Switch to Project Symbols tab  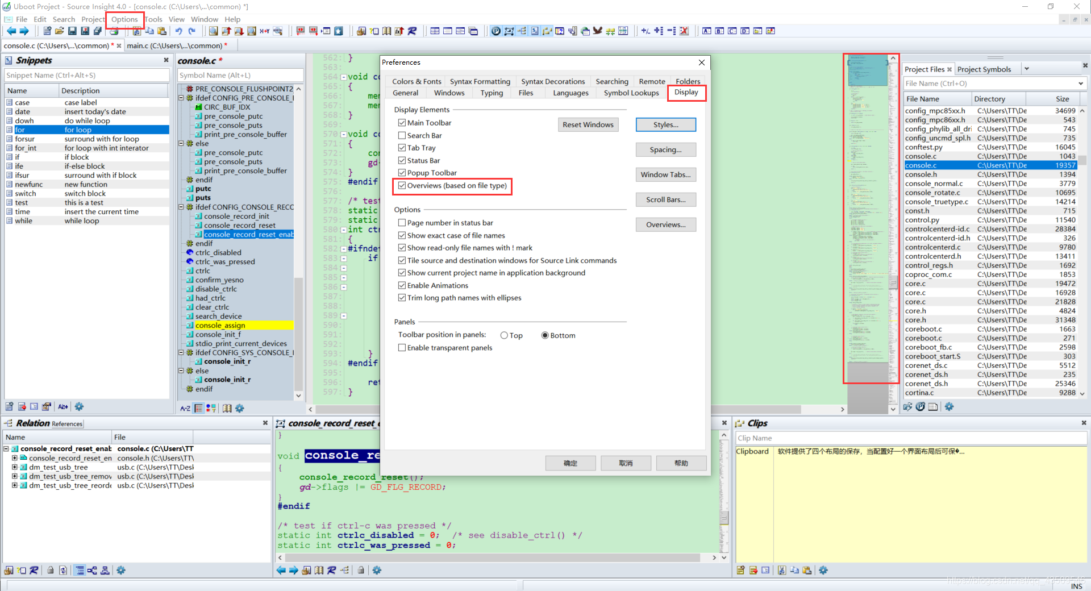click(984, 69)
